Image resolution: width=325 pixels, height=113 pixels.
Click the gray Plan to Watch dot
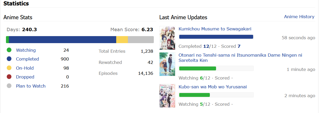tap(9, 86)
